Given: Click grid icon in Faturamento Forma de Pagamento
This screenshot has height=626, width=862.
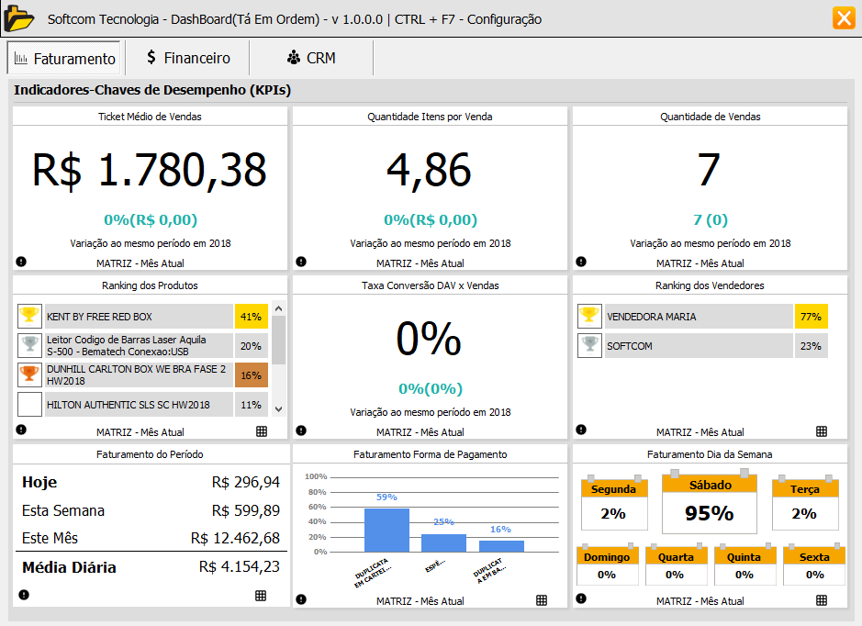Looking at the screenshot, I should [542, 600].
